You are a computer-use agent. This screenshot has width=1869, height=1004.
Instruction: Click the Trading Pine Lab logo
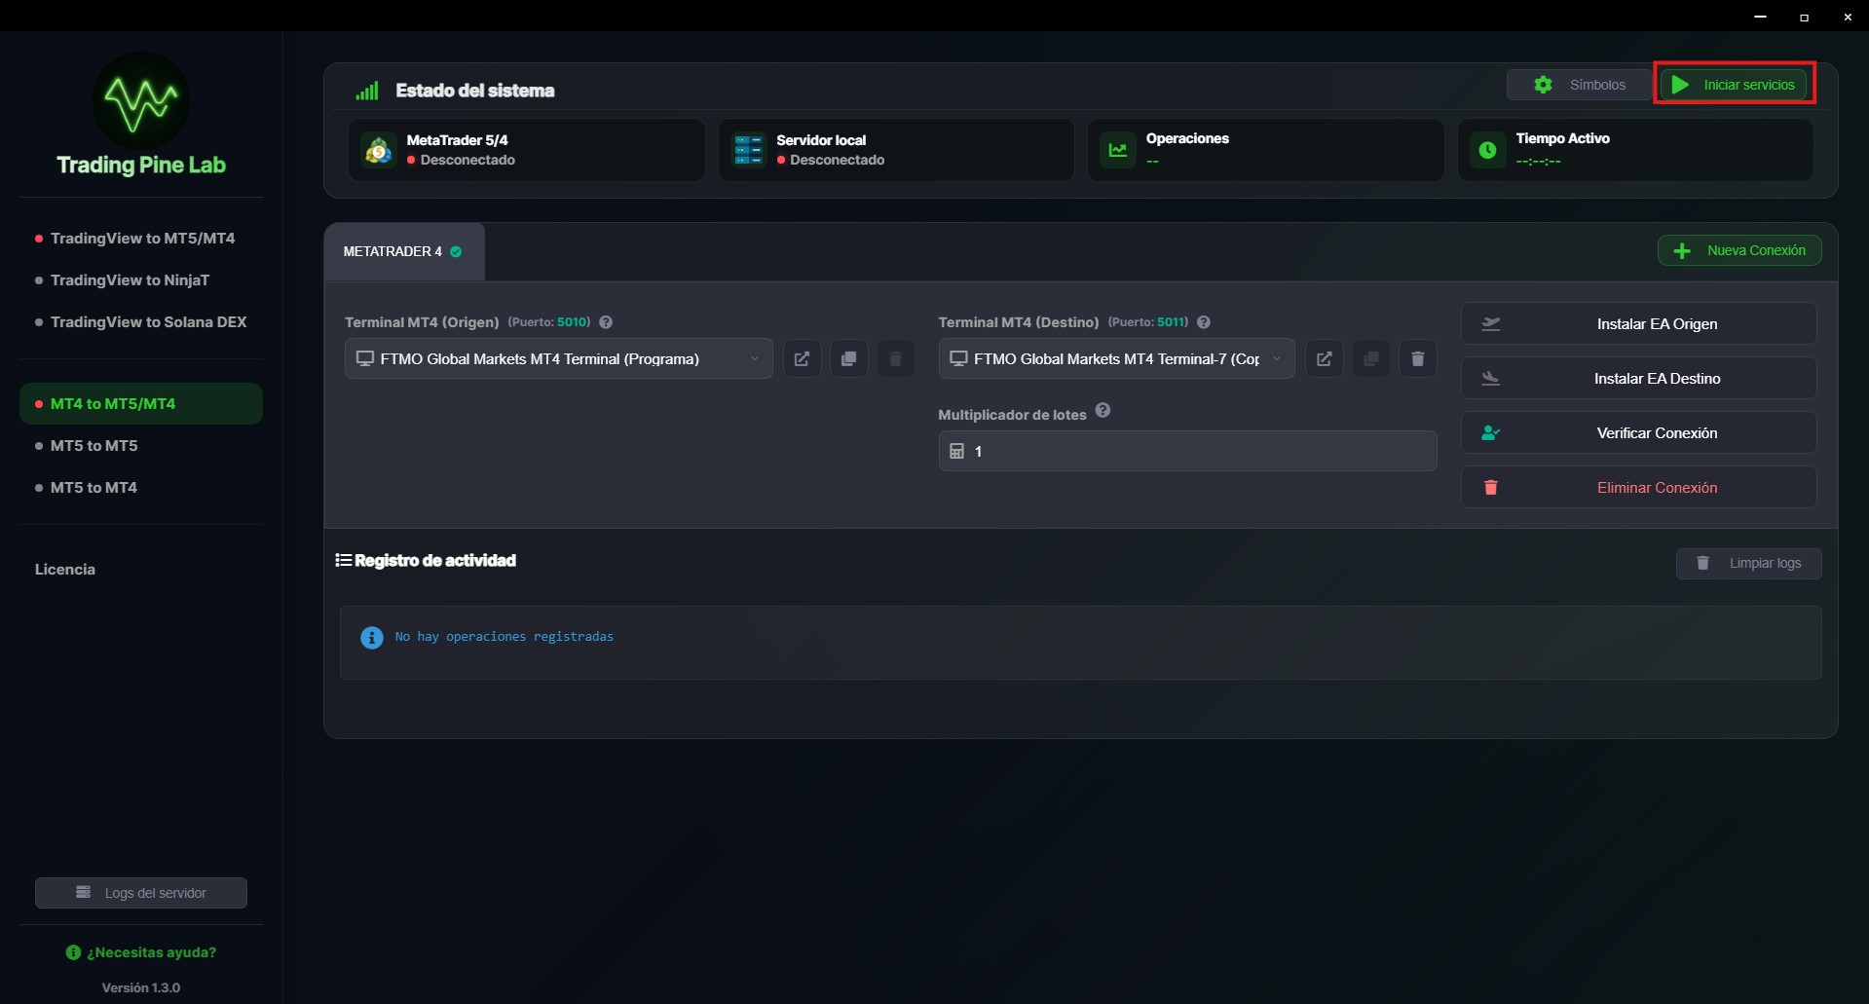click(140, 99)
